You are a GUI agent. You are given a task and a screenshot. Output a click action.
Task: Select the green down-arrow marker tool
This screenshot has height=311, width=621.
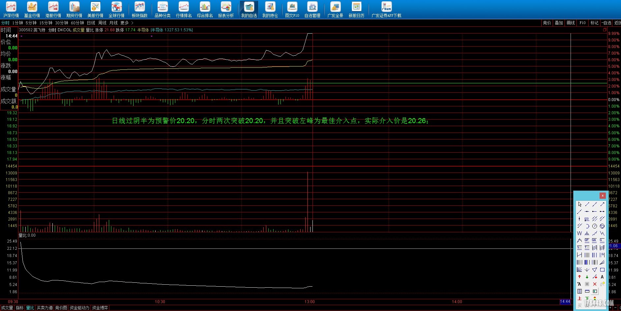point(587,277)
